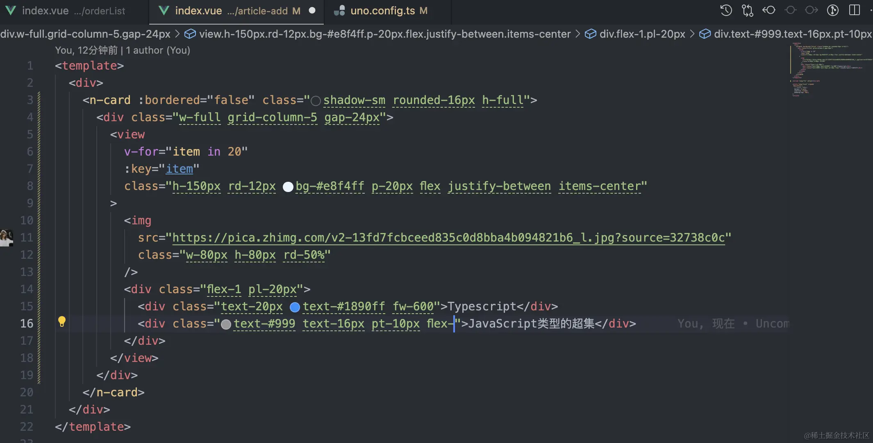
Task: Click the #e8f4ff background color swatch
Action: [288, 187]
